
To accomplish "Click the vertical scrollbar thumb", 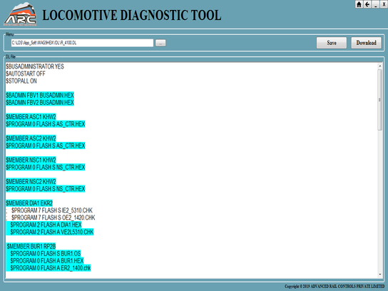I will coord(380,100).
